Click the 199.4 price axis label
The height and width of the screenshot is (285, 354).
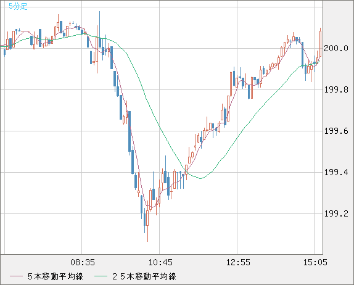click(336, 173)
